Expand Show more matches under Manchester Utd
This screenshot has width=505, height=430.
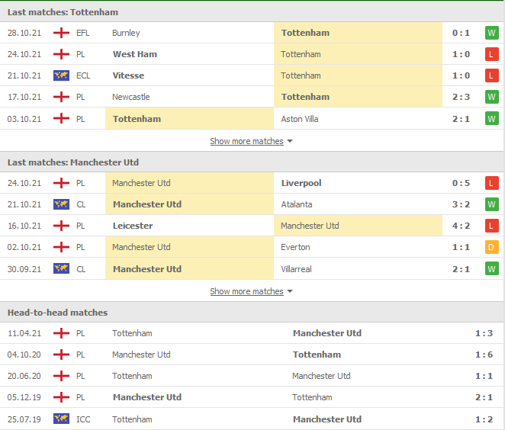pos(246,291)
